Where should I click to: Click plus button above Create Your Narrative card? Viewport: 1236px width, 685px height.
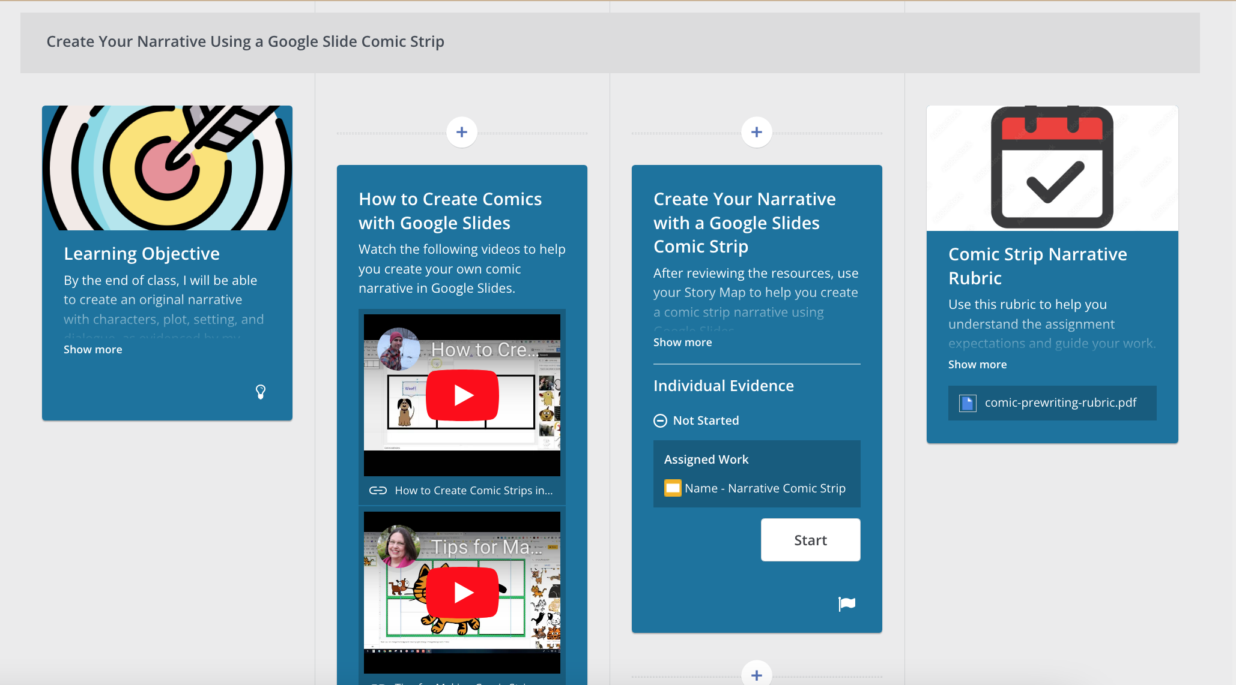coord(757,132)
